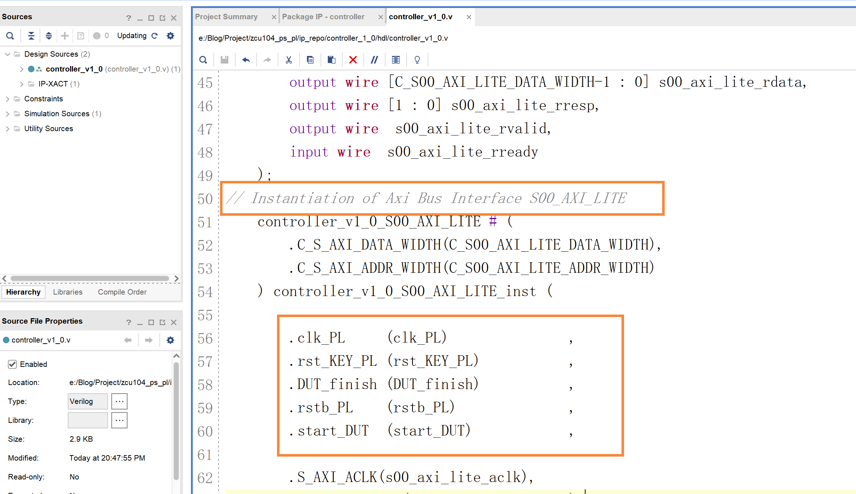The image size is (856, 494).
Task: Click the light bulb language templates icon
Action: click(417, 60)
